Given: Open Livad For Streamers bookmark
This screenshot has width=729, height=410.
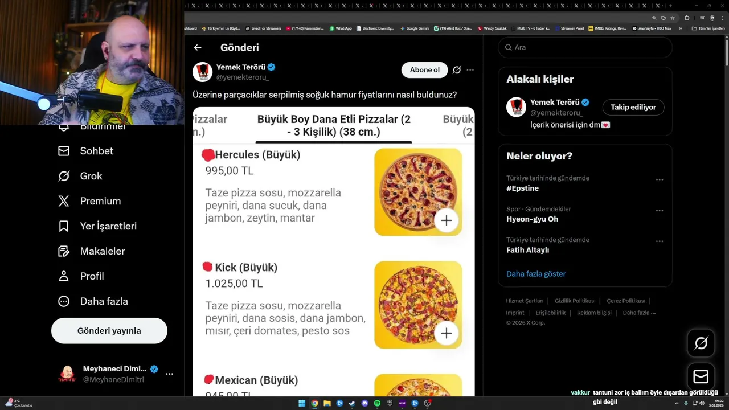Looking at the screenshot, I should (263, 28).
